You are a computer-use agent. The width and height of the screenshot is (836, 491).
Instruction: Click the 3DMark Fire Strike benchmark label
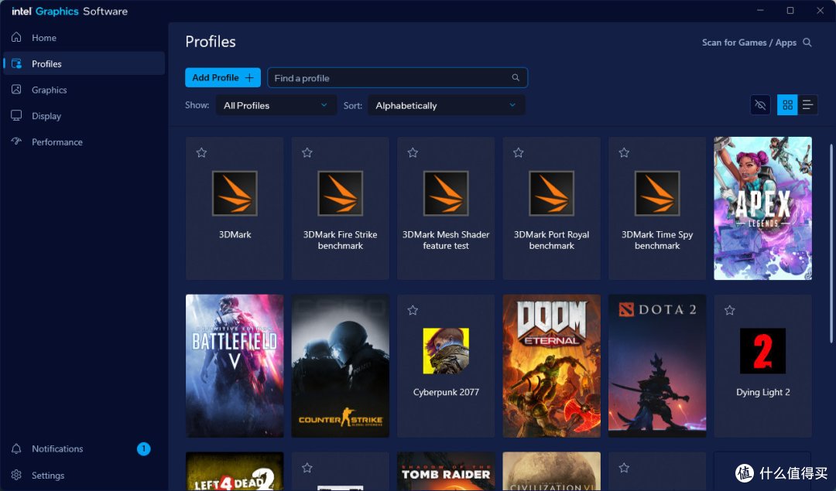point(340,240)
